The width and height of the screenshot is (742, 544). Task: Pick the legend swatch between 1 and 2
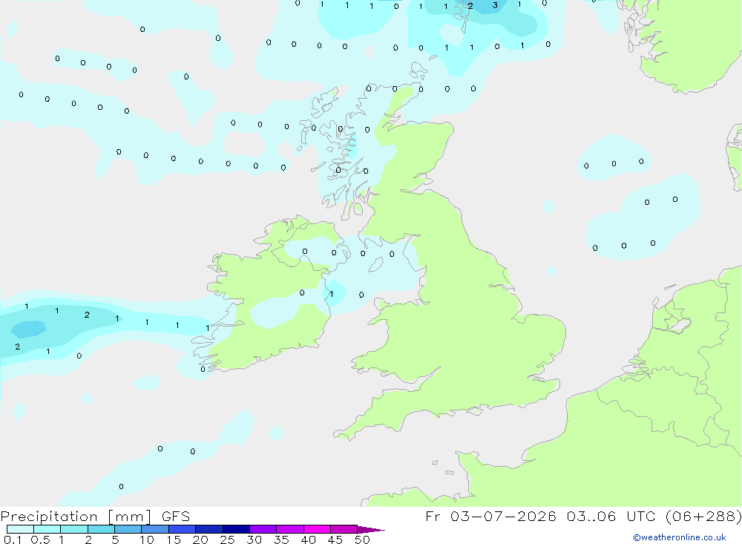74,529
